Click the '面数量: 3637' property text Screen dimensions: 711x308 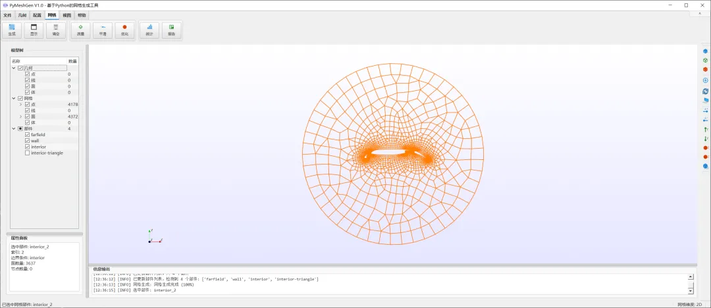tap(23, 263)
